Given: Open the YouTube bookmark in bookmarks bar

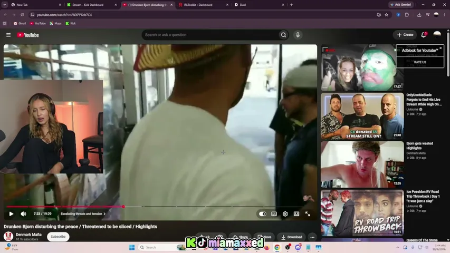Looking at the screenshot, I should click(38, 24).
